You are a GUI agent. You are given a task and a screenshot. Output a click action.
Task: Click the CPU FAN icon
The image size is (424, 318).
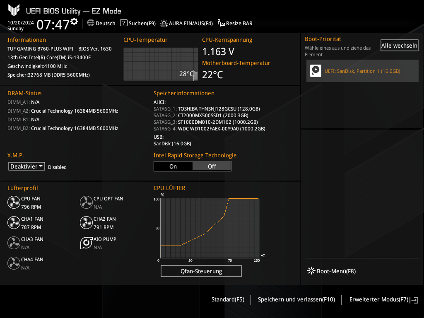pos(14,202)
